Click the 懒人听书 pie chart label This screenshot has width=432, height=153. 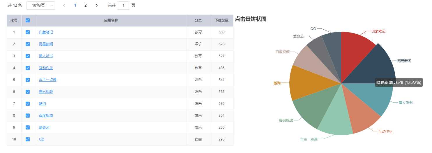(x=406, y=103)
